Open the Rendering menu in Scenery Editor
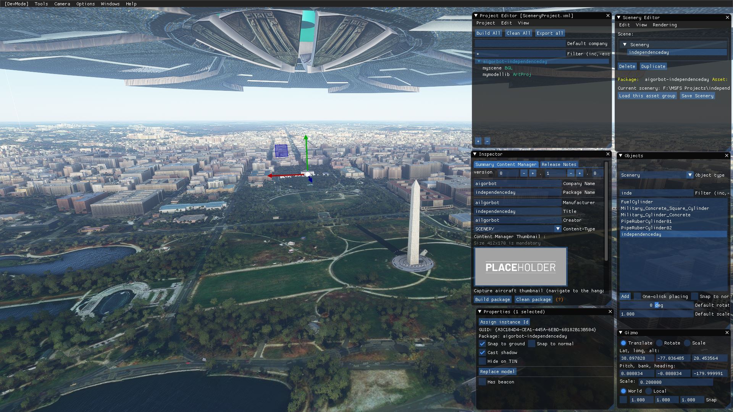The height and width of the screenshot is (412, 733). click(x=665, y=25)
